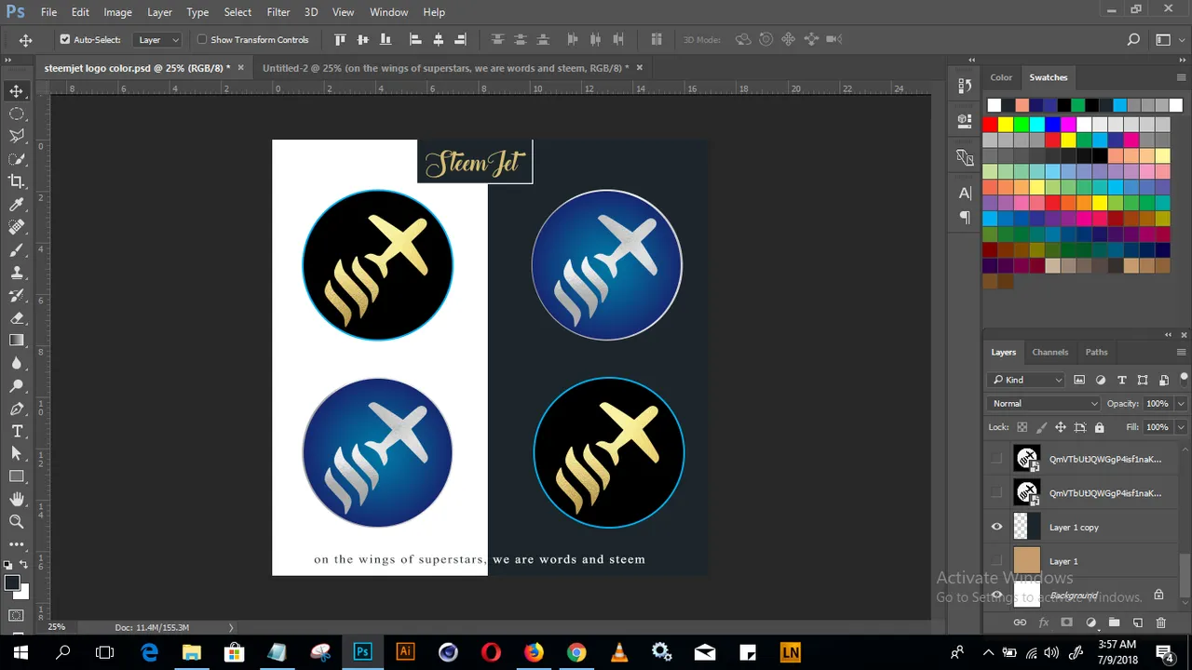The image size is (1192, 670).
Task: Select the Brush tool
Action: pyautogui.click(x=17, y=250)
